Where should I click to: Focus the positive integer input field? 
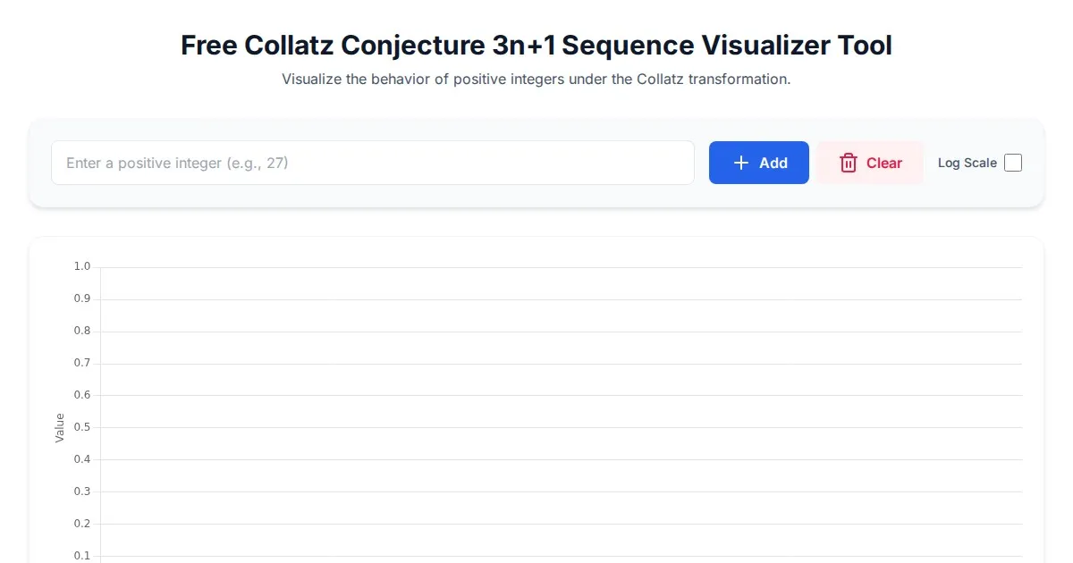(x=372, y=163)
